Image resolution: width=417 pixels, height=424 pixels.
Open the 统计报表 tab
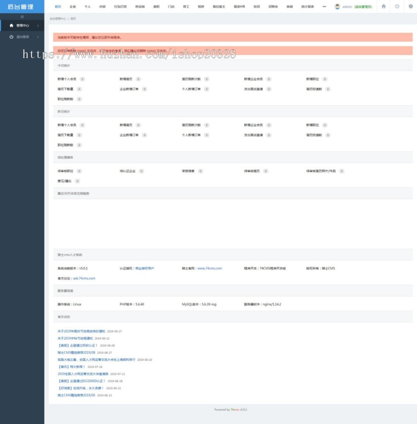[x=307, y=7]
